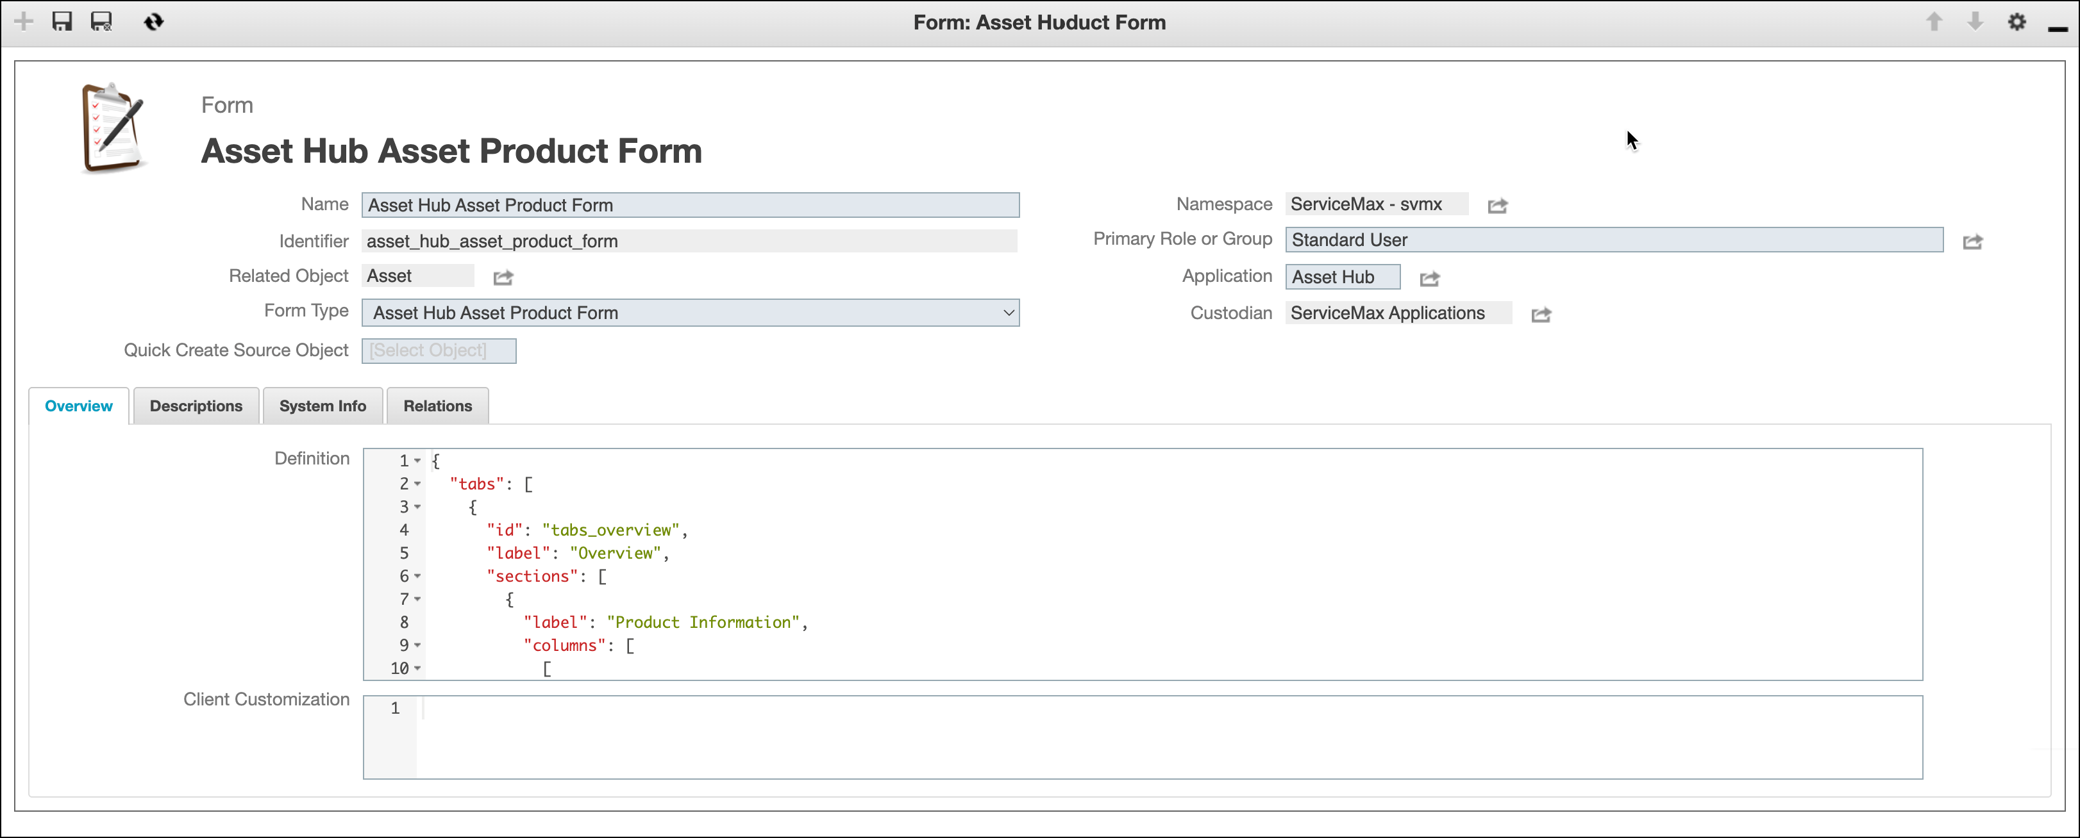The image size is (2080, 838).
Task: Click the Related Object Asset value
Action: click(417, 276)
